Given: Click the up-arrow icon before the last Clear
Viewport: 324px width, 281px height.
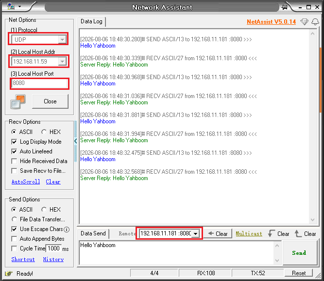Looking at the screenshot, I should [298, 233].
